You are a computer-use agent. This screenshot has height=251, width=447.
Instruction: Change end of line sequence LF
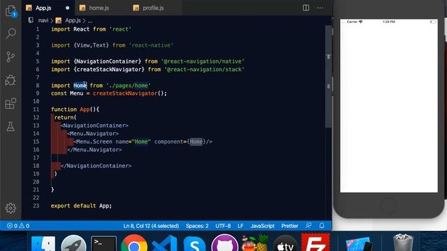240,226
